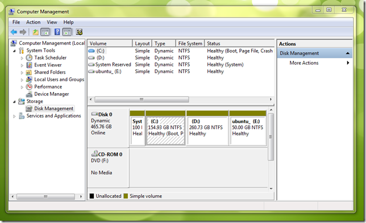Sort by the Volume column header
The image size is (366, 223).
pos(110,43)
